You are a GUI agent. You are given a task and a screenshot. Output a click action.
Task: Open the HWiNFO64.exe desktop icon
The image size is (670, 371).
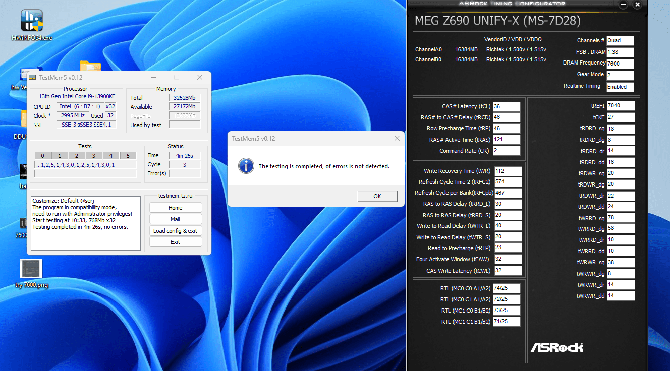[x=31, y=25]
